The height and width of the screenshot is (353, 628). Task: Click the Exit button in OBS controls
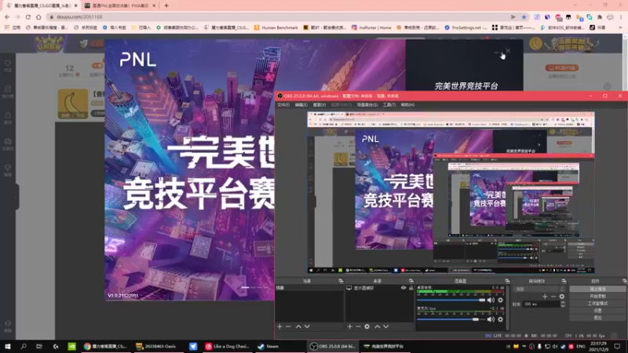tap(597, 318)
